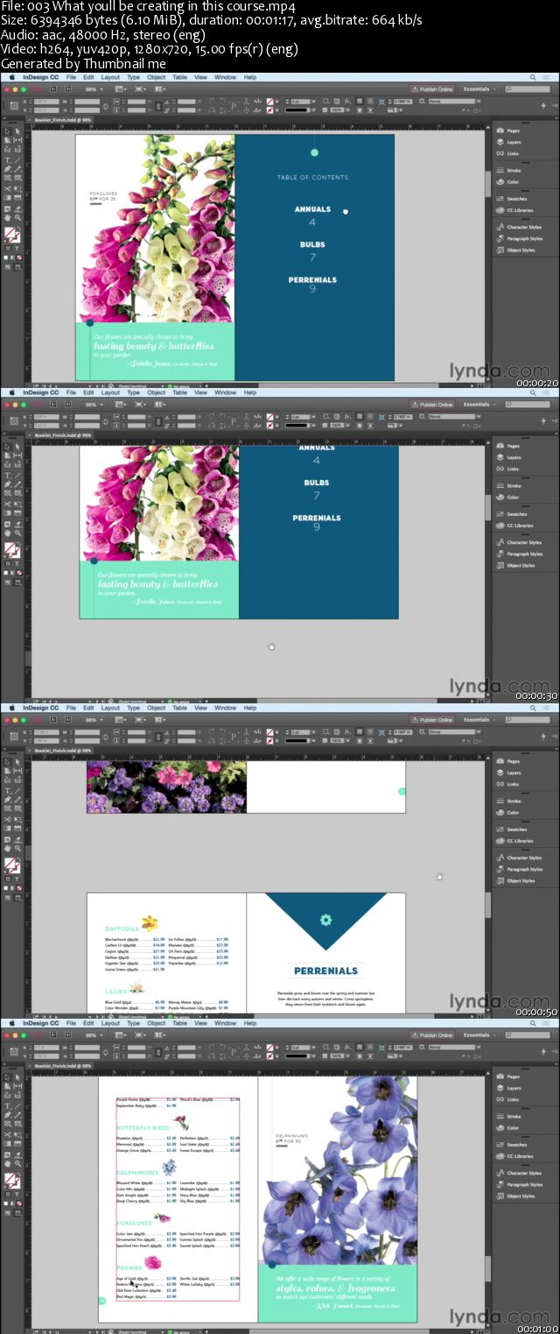
Task: Click the toolbox fill swatch in the 00:00:30 frame
Action: (10, 548)
